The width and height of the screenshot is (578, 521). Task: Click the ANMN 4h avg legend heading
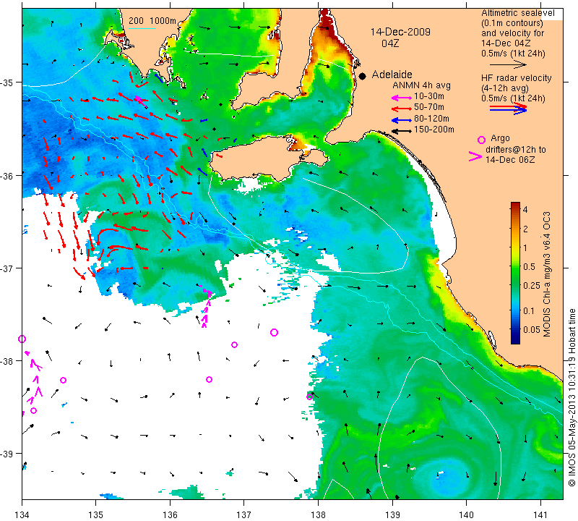(x=421, y=85)
